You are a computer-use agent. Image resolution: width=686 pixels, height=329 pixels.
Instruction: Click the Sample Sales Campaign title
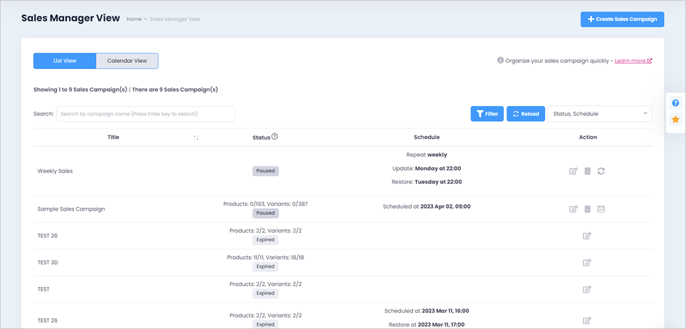click(x=71, y=209)
